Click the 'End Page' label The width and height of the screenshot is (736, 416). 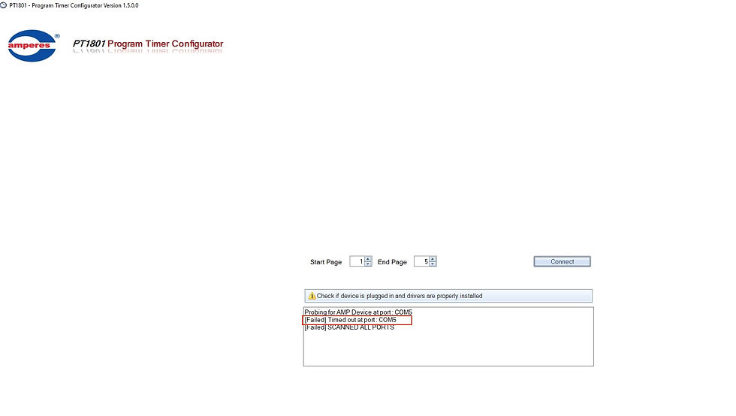point(392,262)
